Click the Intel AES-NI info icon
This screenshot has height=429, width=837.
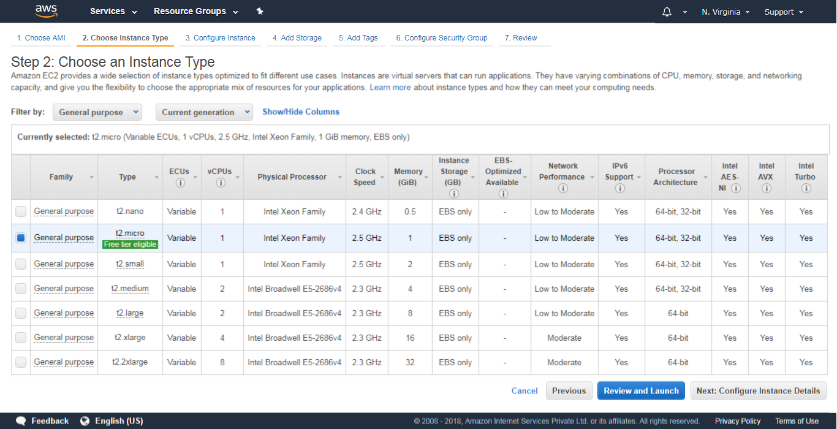coord(736,188)
